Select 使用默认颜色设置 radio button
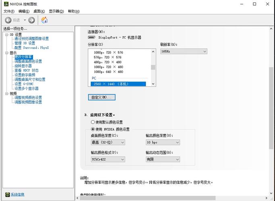275x201 pixels. [x=93, y=122]
